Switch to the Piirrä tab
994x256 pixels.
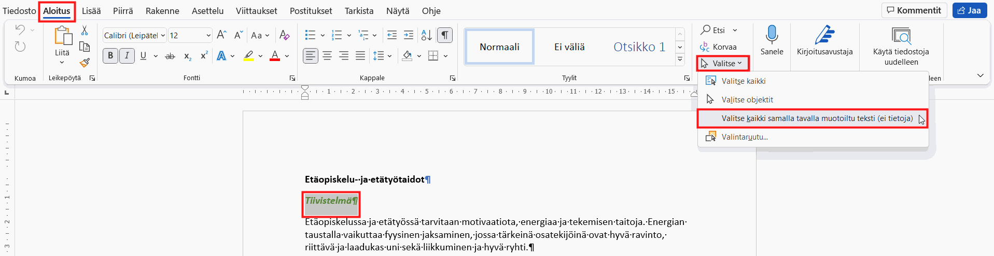123,11
